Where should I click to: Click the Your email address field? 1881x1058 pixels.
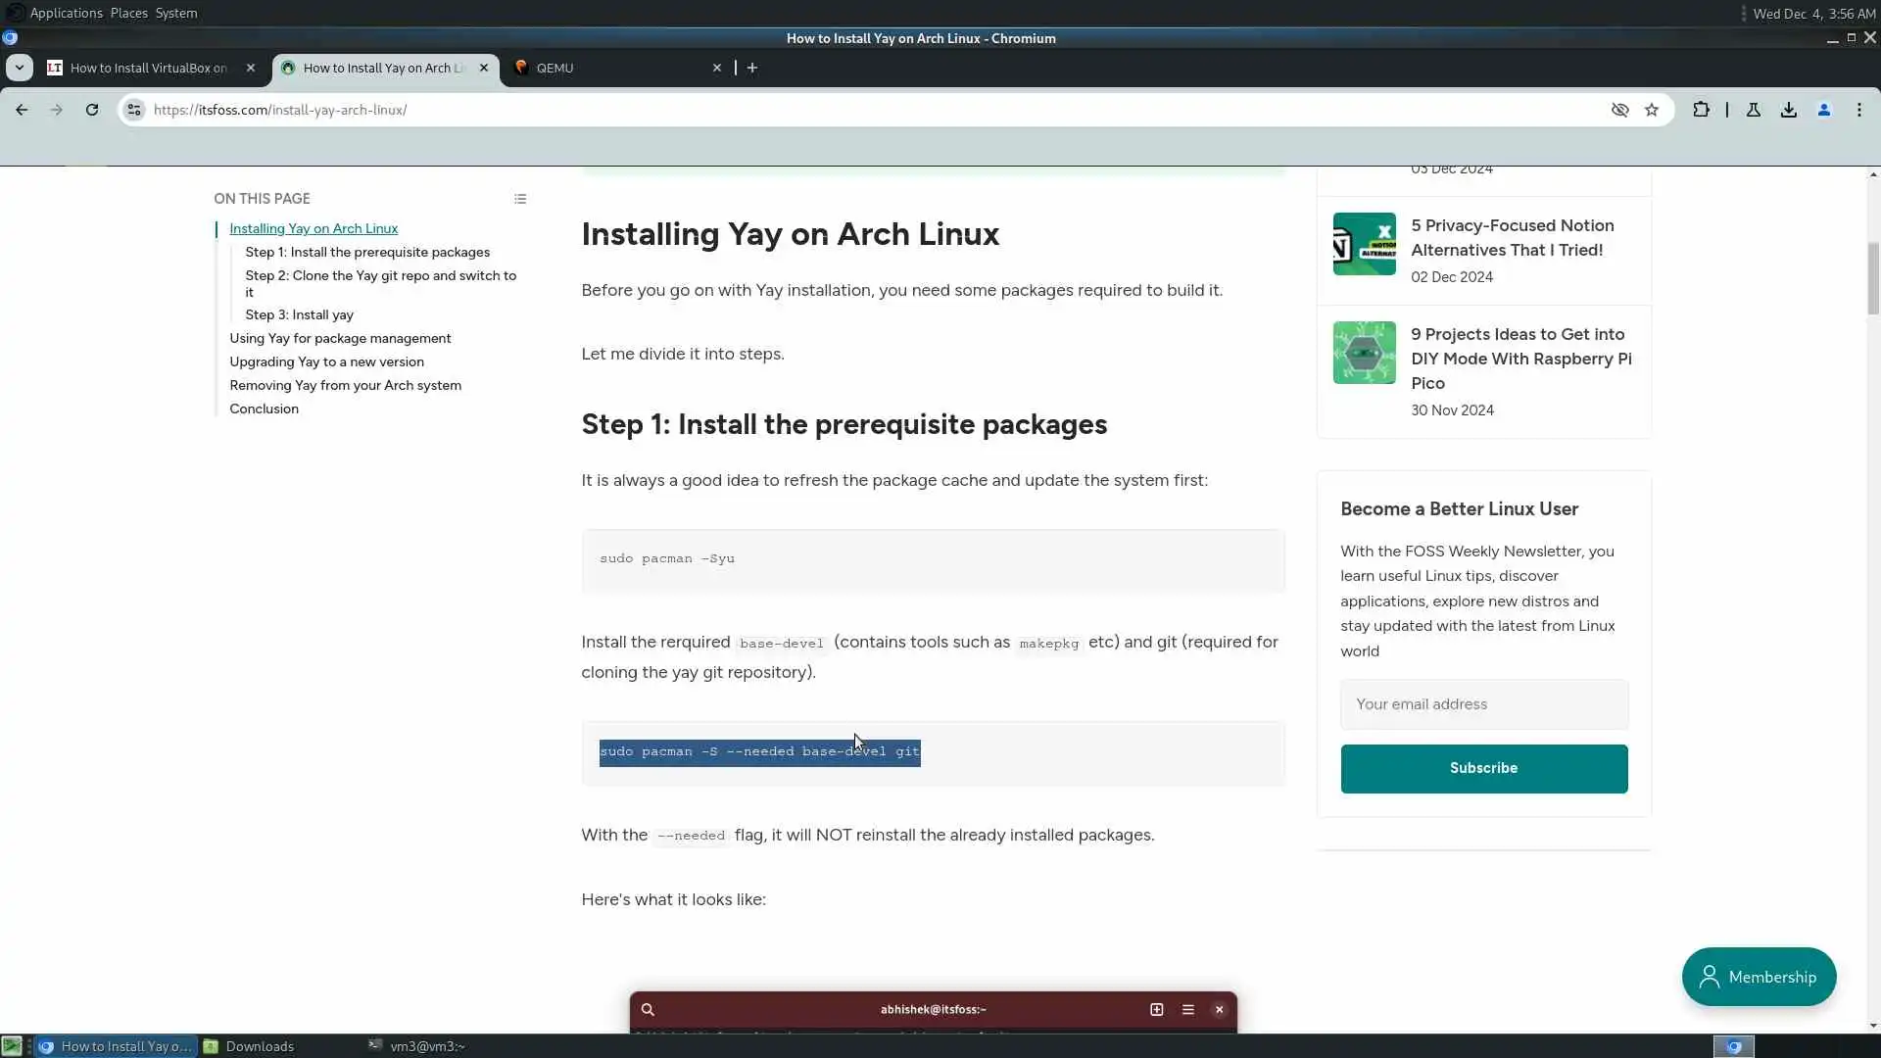pyautogui.click(x=1483, y=704)
